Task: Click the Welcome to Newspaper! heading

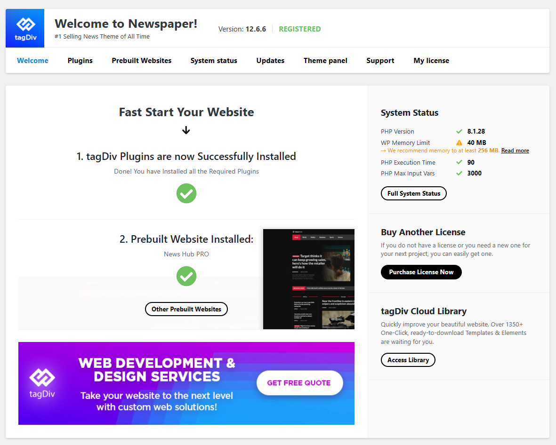Action: click(126, 24)
